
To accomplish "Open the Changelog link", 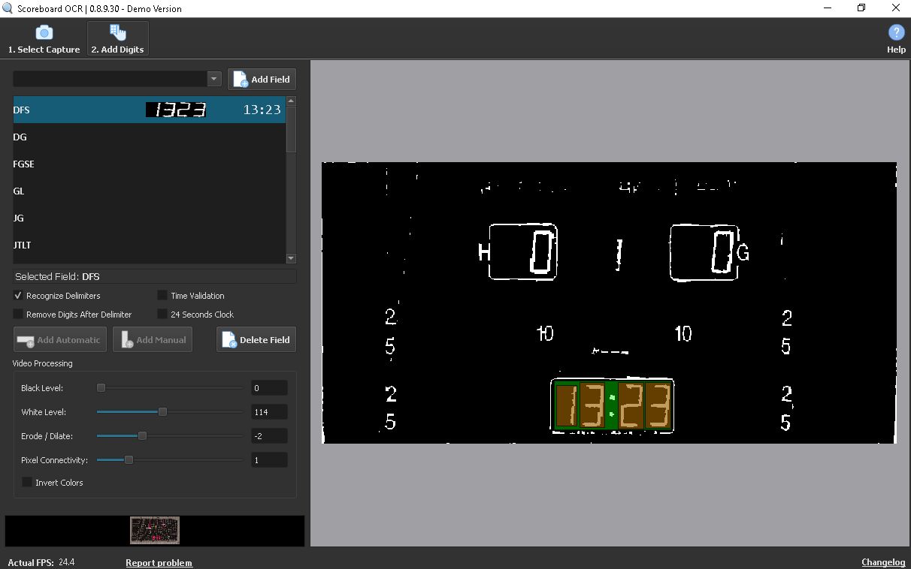I will [x=882, y=563].
